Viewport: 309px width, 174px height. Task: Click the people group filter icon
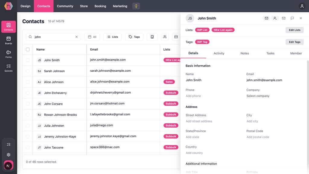pyautogui.click(x=165, y=37)
